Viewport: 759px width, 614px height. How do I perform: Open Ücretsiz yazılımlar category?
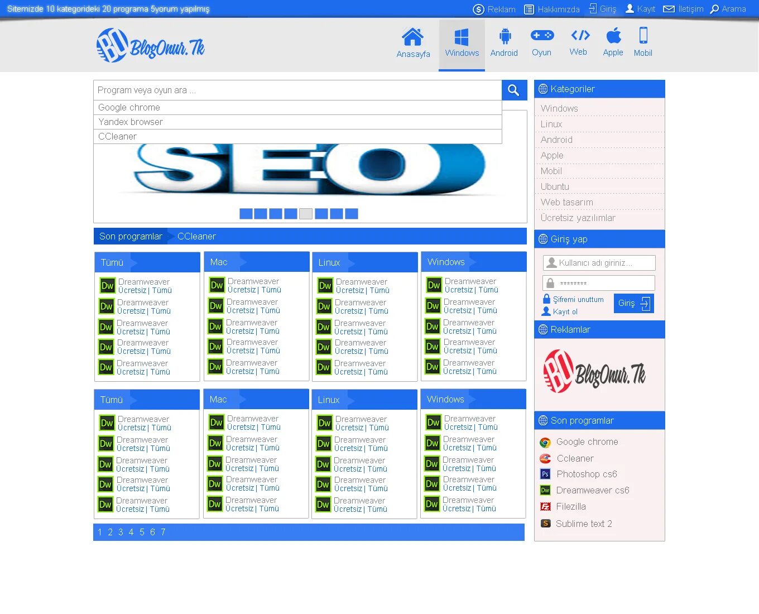click(578, 218)
